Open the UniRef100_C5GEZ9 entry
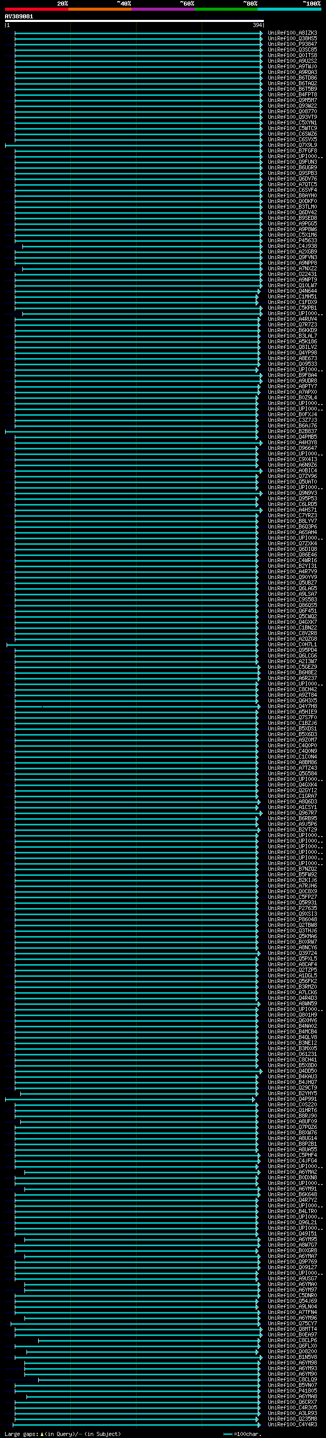The image size is (326, 1438). [292, 667]
